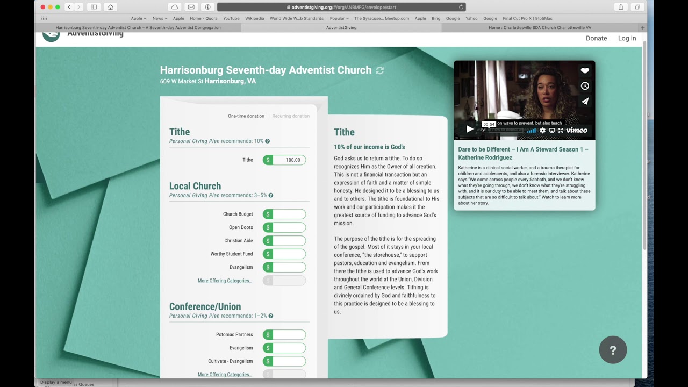The width and height of the screenshot is (688, 387).
Task: Click the Christian Aide amount field
Action: coord(284,241)
